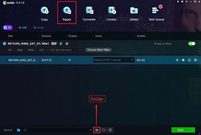201x135 pixels.
Task: Open advanced settings wrench icon
Action: (183, 60)
